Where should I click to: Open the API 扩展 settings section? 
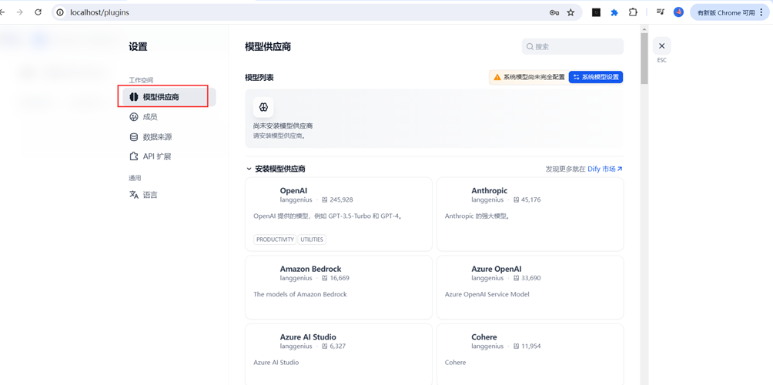157,156
